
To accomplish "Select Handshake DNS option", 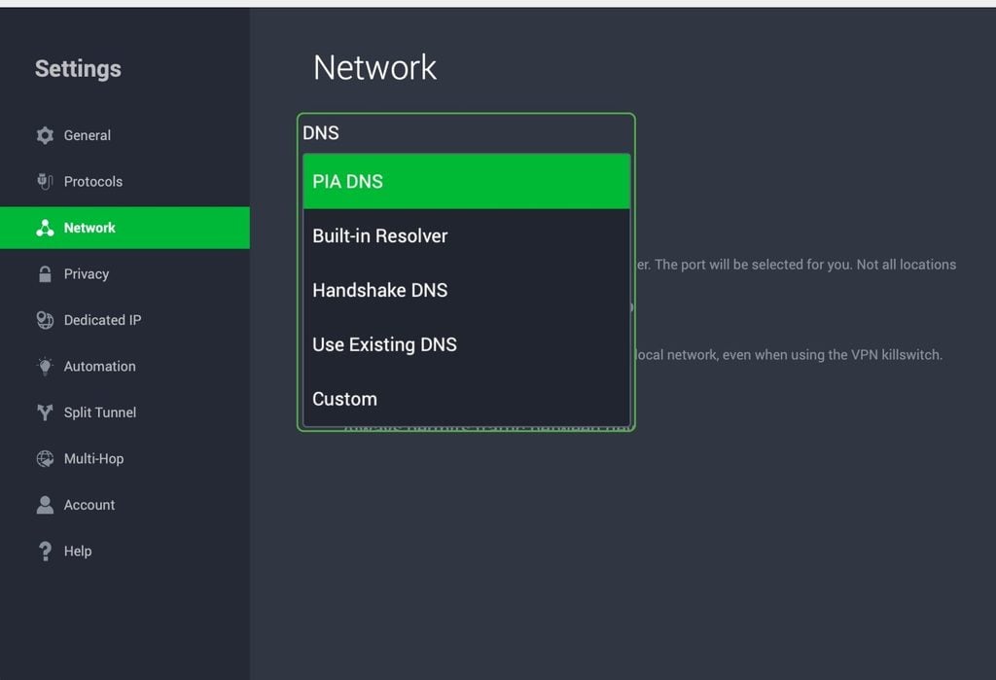I will (x=466, y=291).
